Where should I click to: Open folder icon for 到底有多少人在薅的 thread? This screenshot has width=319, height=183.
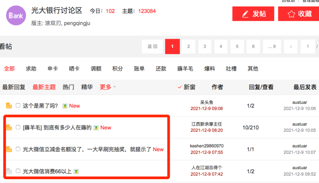pyautogui.click(x=9, y=127)
